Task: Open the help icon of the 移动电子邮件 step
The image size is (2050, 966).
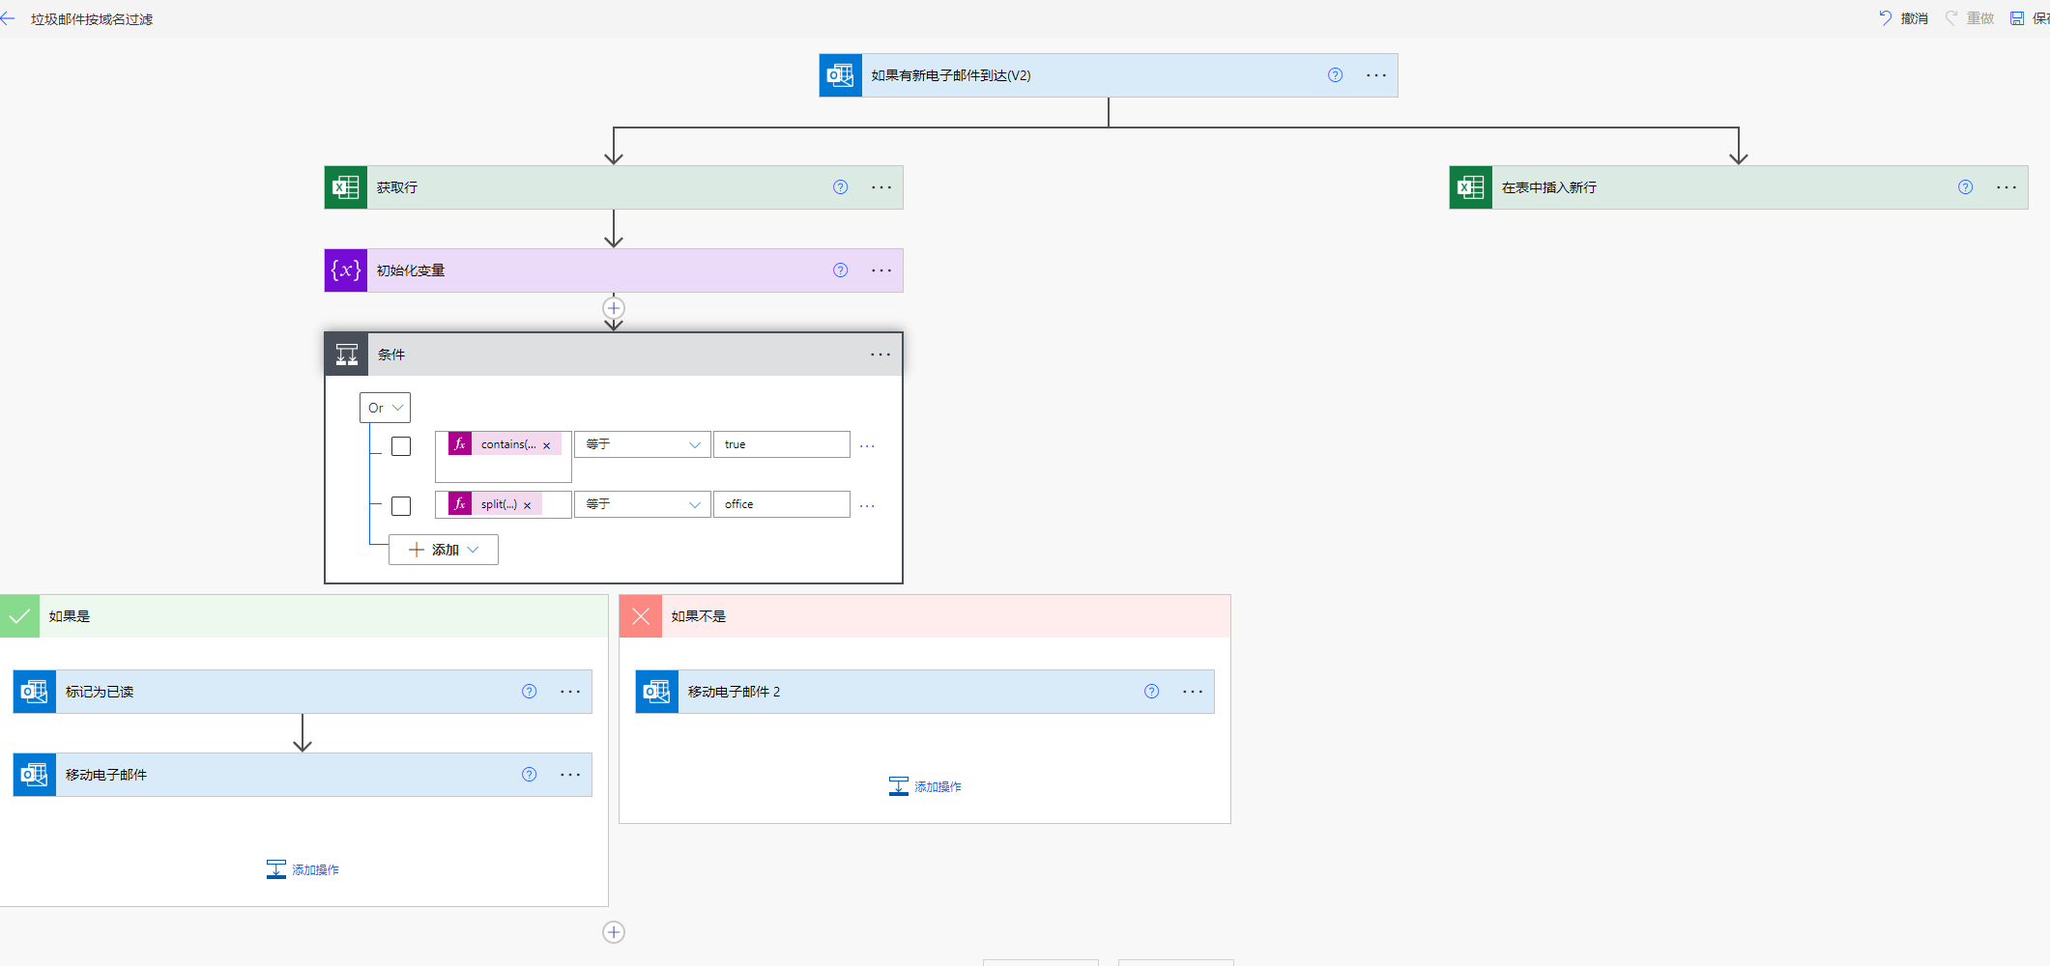Action: tap(529, 775)
